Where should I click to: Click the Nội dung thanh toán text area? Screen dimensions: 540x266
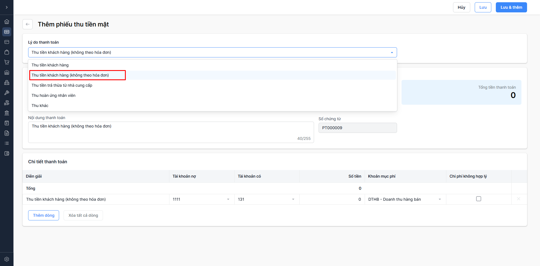coord(171,132)
